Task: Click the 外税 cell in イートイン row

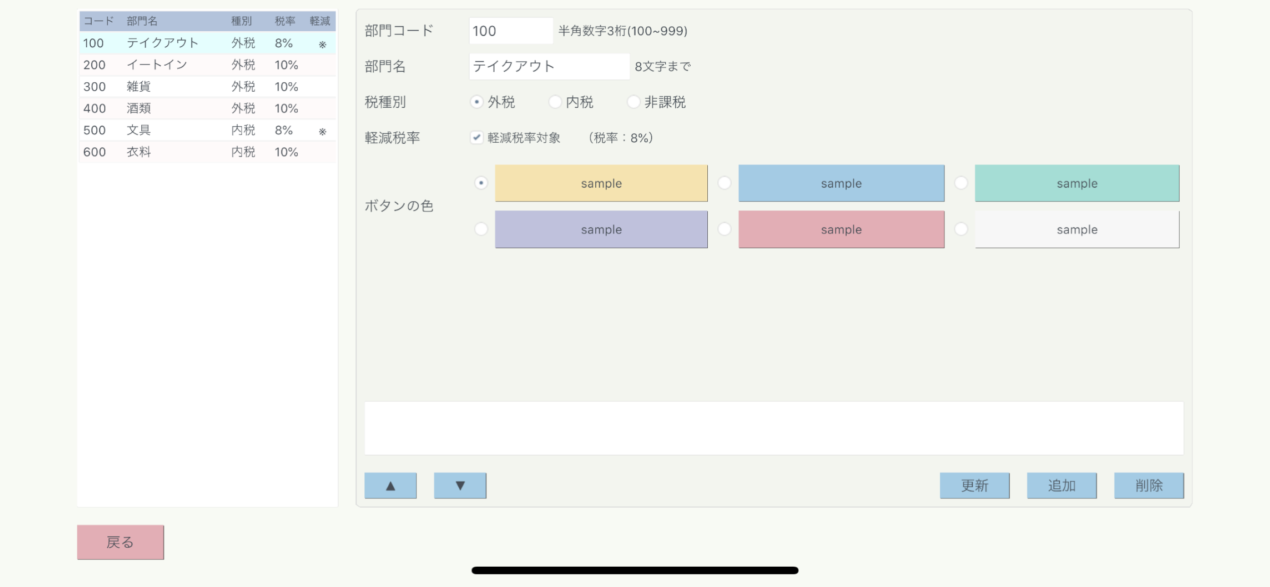Action: click(x=243, y=65)
